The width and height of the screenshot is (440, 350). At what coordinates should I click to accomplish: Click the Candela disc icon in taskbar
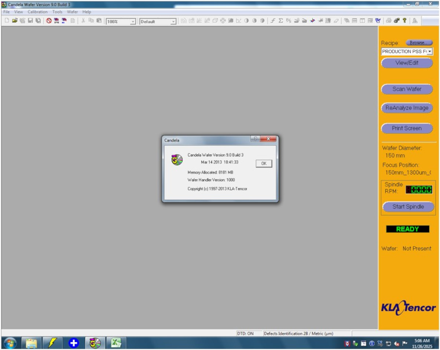tap(95, 343)
